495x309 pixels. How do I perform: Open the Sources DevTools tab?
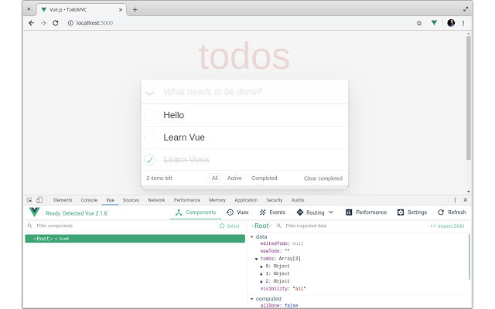(131, 200)
